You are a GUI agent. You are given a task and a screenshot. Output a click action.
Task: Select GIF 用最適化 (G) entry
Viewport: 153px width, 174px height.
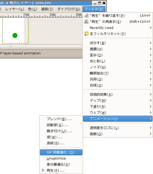(61, 152)
